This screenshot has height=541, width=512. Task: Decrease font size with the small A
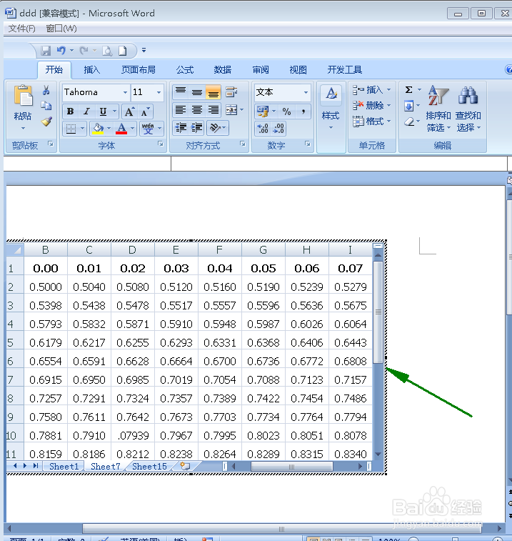(145, 111)
